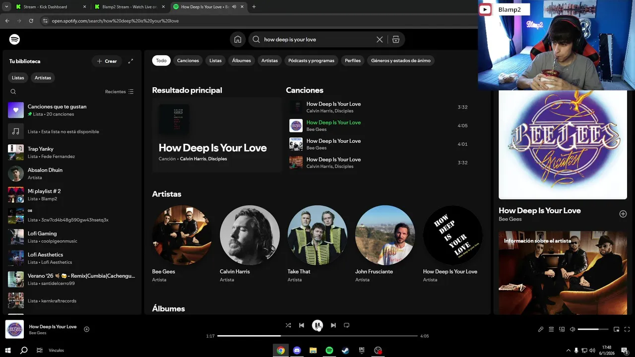
Task: Open Windows Start menu
Action: click(x=8, y=350)
